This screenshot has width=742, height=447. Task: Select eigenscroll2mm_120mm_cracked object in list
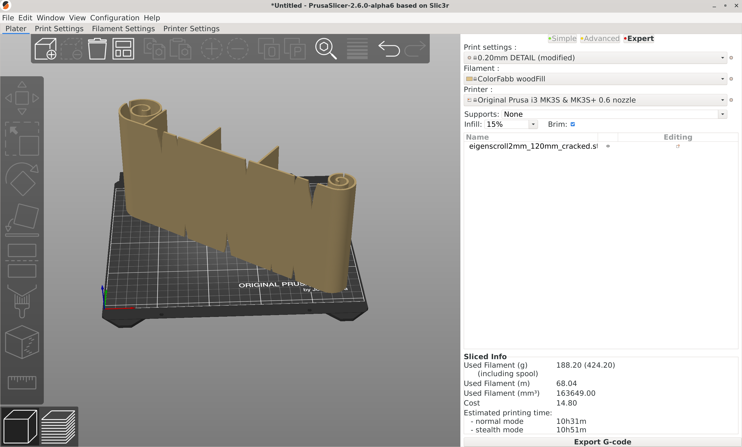[532, 146]
